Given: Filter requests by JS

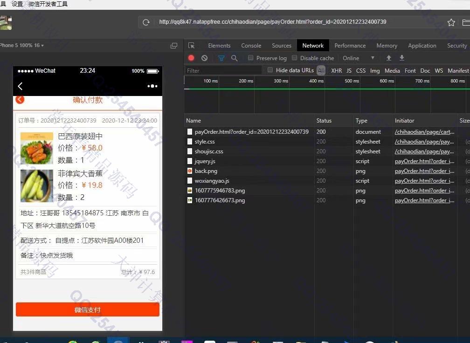Looking at the screenshot, I should pyautogui.click(x=349, y=71).
